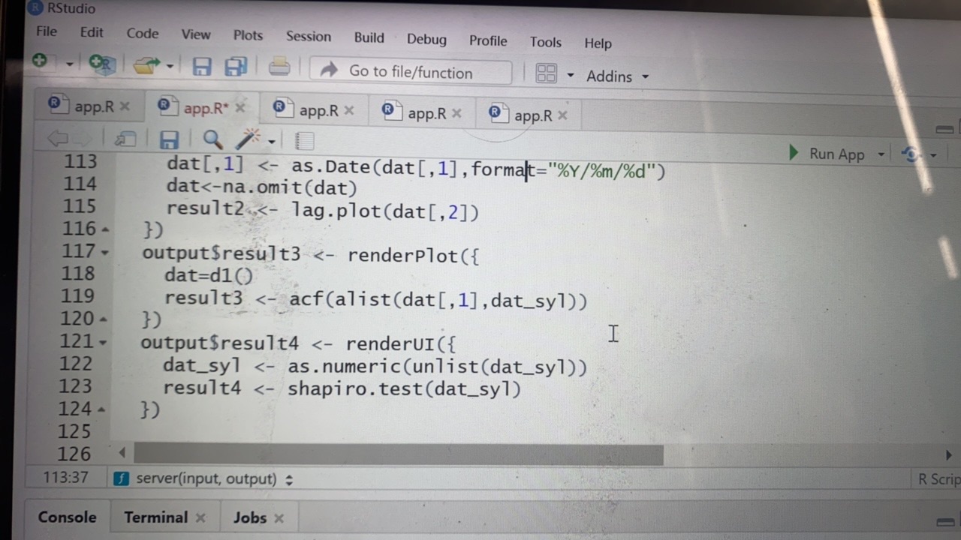The image size is (961, 540).
Task: Close the modified app.R* tab
Action: [x=240, y=108]
